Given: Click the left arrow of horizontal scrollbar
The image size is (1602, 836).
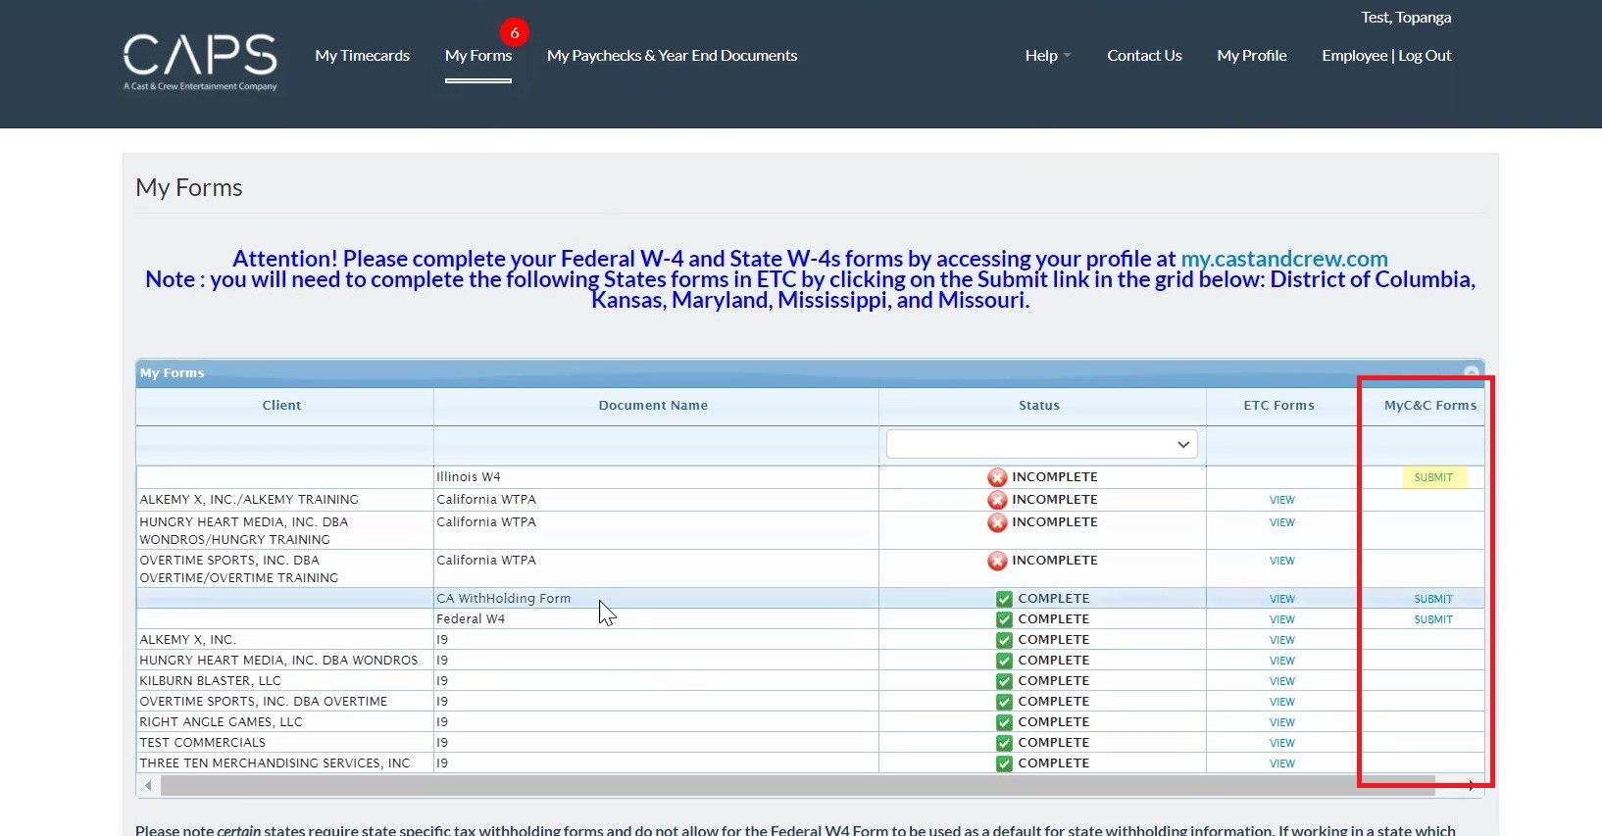Looking at the screenshot, I should [148, 785].
